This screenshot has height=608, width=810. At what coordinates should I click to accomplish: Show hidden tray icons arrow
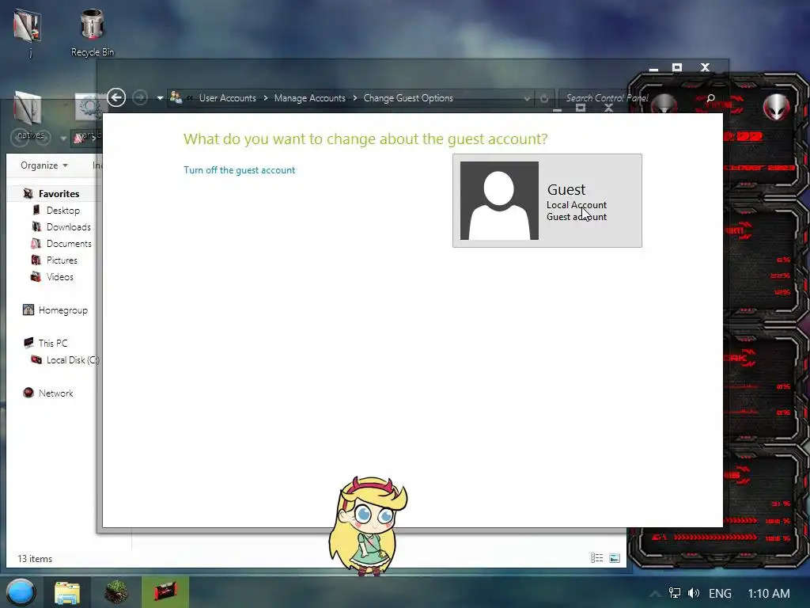(x=655, y=594)
